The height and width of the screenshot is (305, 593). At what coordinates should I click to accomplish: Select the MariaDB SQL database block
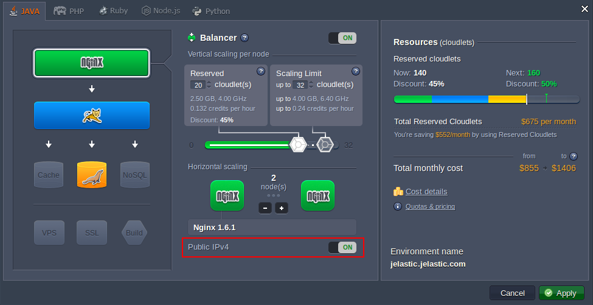pyautogui.click(x=91, y=175)
